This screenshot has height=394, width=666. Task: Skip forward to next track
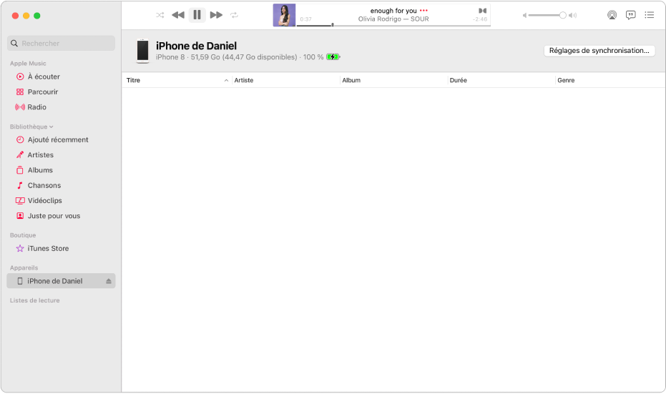coord(216,15)
